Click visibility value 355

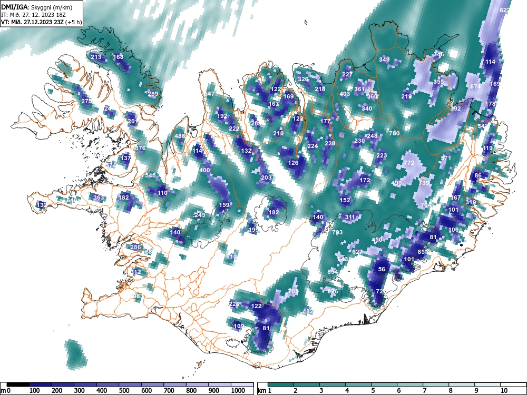coord(438,82)
